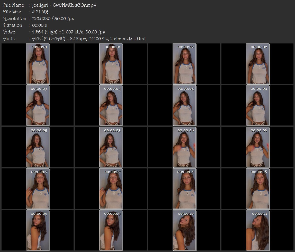Click the resolution value 720x1280 / 30.00 fps
This screenshot has width=295, height=252.
[x=53, y=19]
